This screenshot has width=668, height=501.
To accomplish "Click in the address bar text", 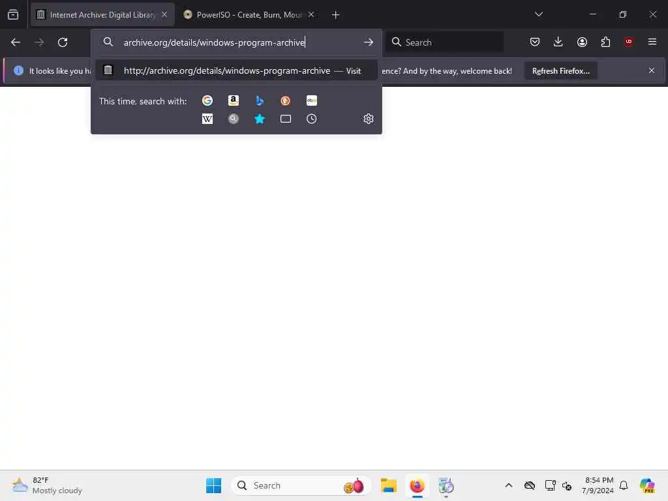I will point(214,42).
